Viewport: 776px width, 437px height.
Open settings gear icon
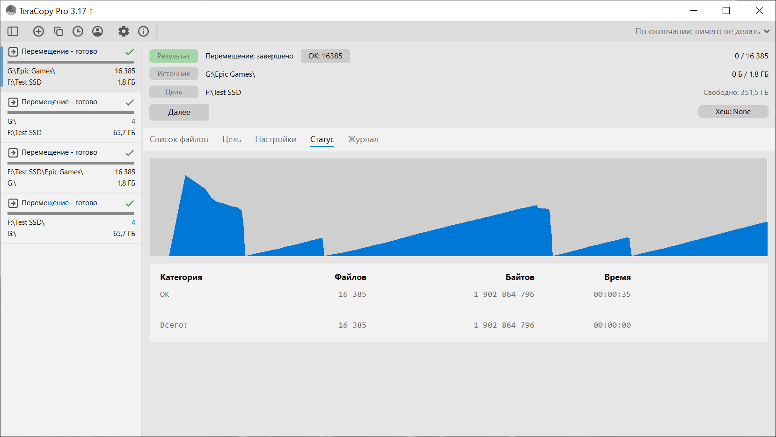coord(124,31)
